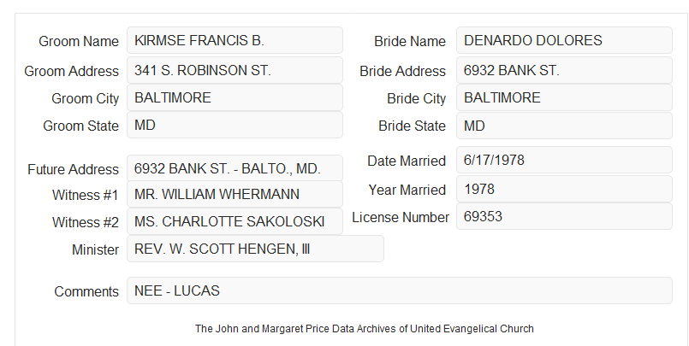
Task: Click the Groom State field
Action: [235, 125]
